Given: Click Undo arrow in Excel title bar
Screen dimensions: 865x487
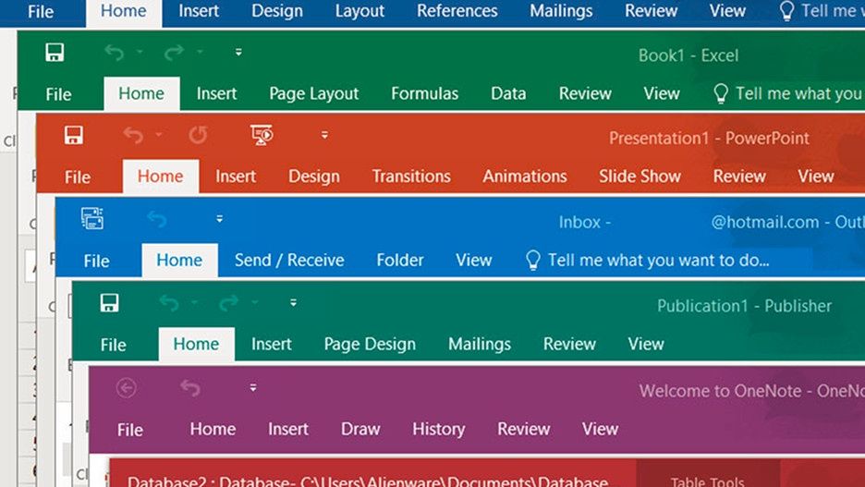Looking at the screenshot, I should tap(115, 53).
